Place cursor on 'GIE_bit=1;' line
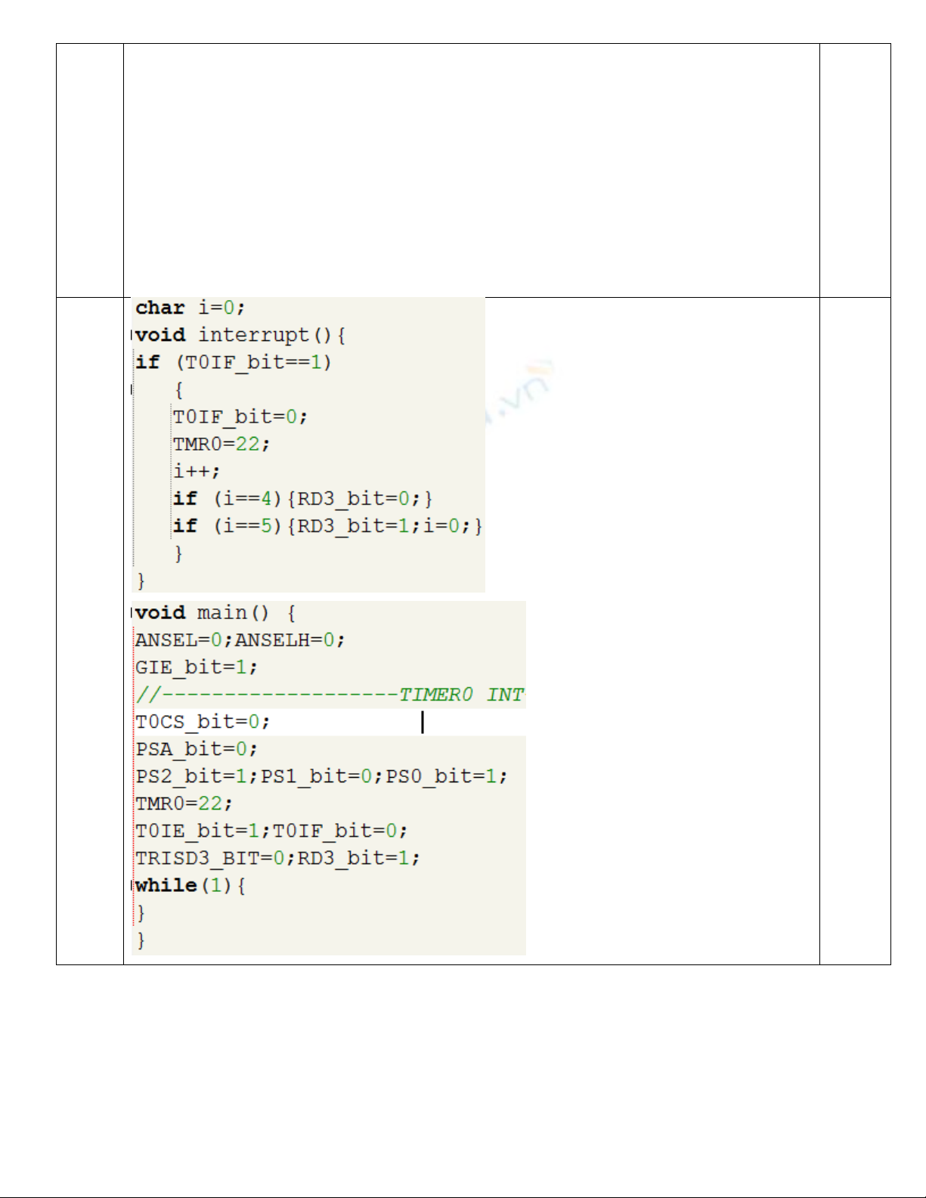The image size is (926, 1198). coord(196,667)
